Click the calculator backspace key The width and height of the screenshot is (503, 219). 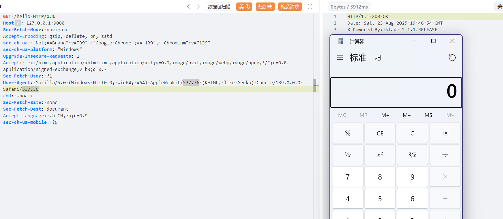pos(445,133)
